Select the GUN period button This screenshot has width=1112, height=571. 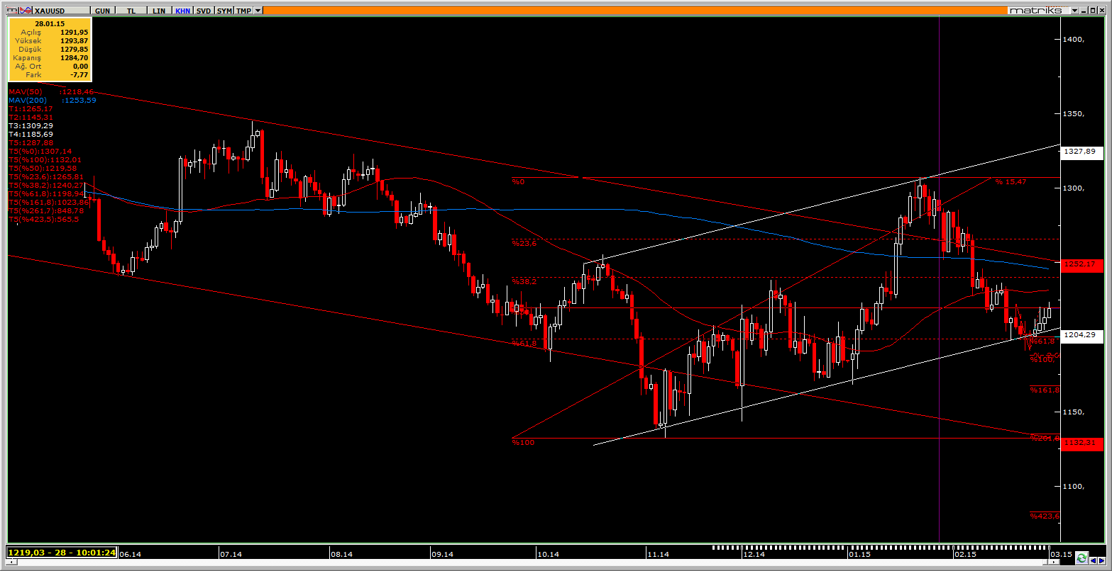tap(102, 11)
